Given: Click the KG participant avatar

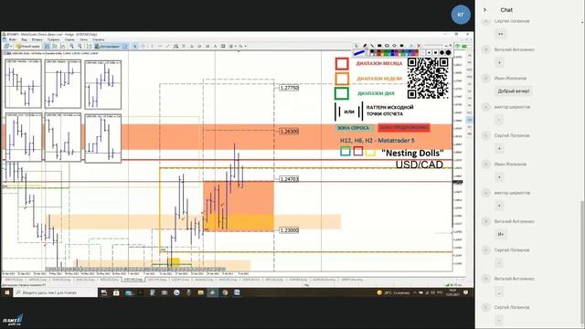Looking at the screenshot, I should tap(461, 15).
